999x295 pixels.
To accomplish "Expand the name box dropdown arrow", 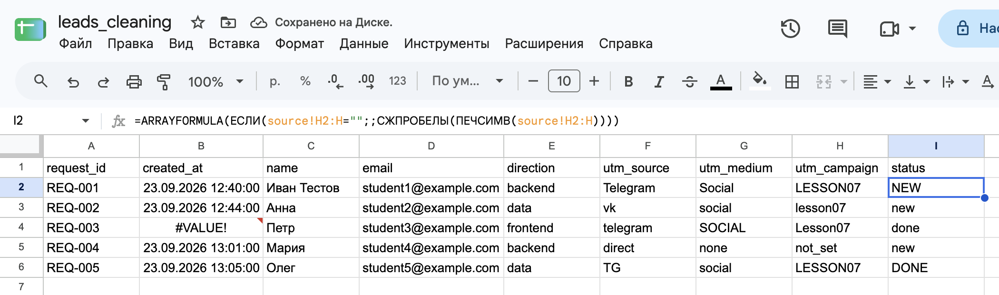I will click(x=86, y=121).
